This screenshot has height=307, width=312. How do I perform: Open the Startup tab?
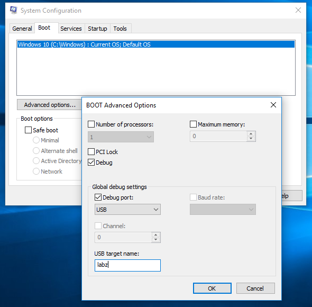[97, 29]
